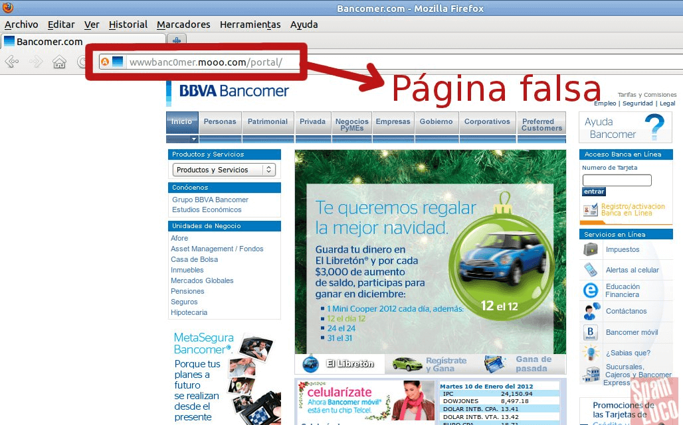The image size is (683, 425).
Task: Switch to the Corporativos navigation tab
Action: click(487, 122)
